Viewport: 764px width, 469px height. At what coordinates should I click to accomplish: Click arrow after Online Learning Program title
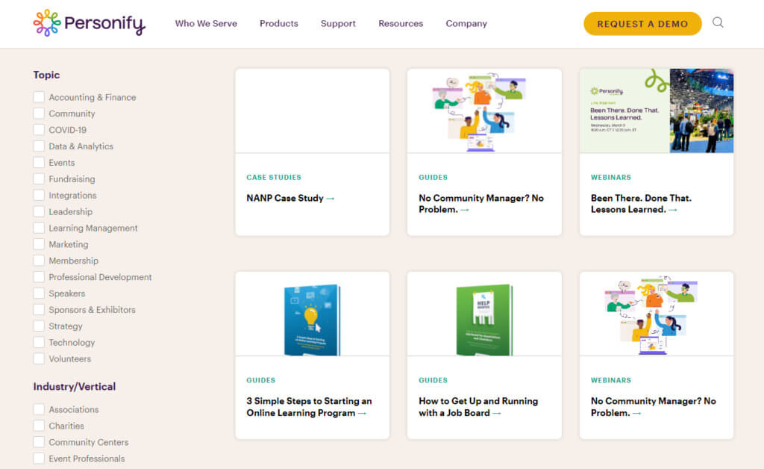(x=362, y=414)
